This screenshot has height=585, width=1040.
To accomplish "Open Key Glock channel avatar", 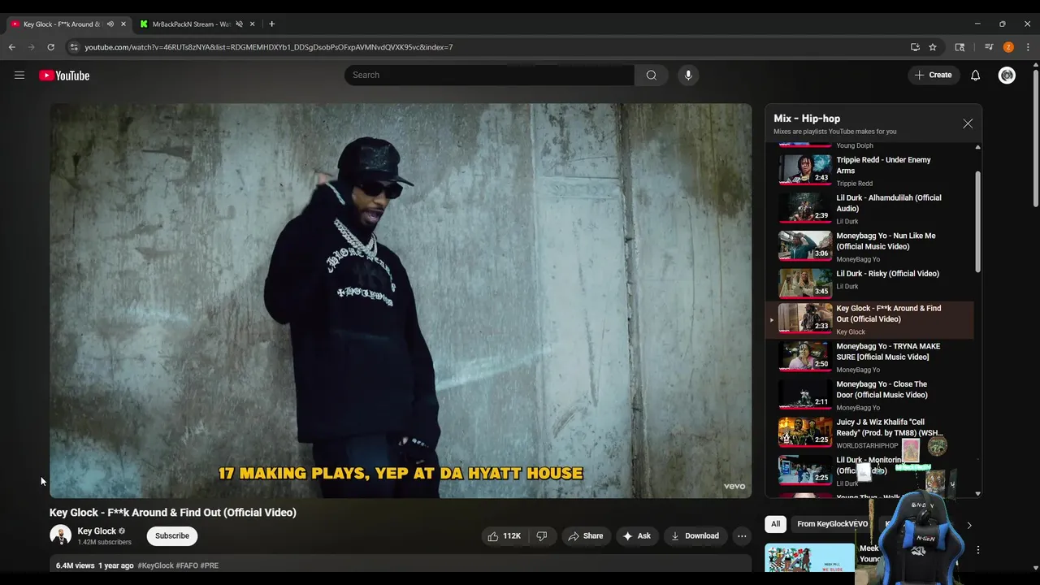I will tap(60, 535).
